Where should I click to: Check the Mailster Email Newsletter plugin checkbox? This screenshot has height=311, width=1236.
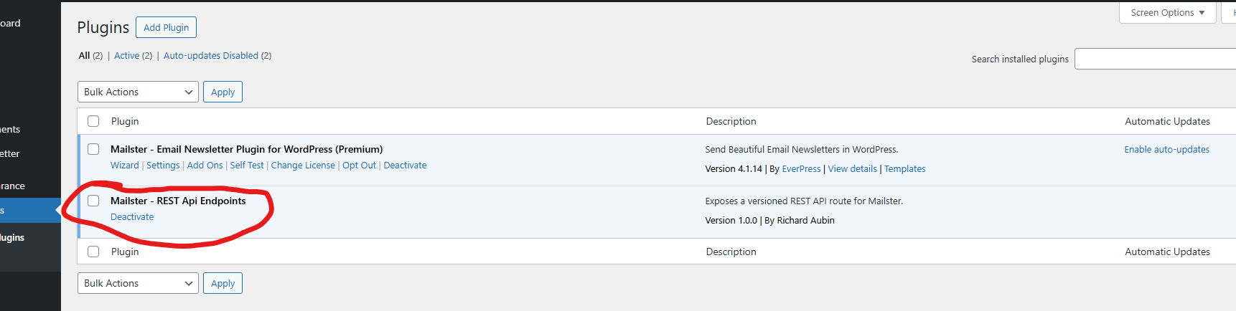point(93,149)
